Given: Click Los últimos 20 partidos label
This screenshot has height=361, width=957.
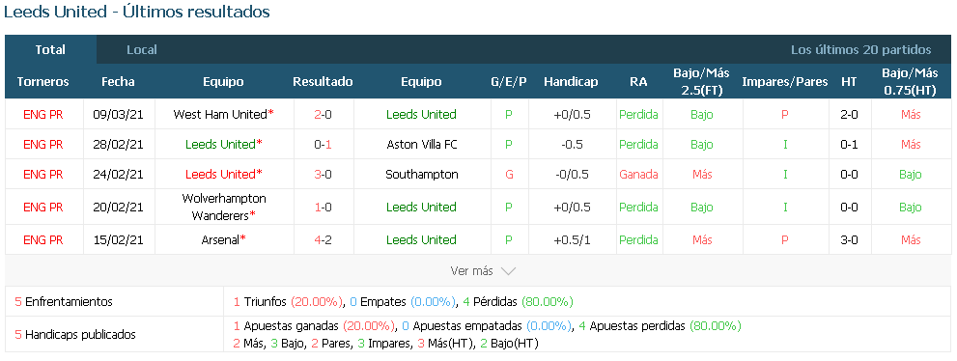Looking at the screenshot, I should (x=861, y=50).
